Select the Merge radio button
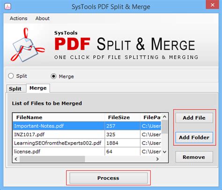222x190 pixels. coord(53,76)
